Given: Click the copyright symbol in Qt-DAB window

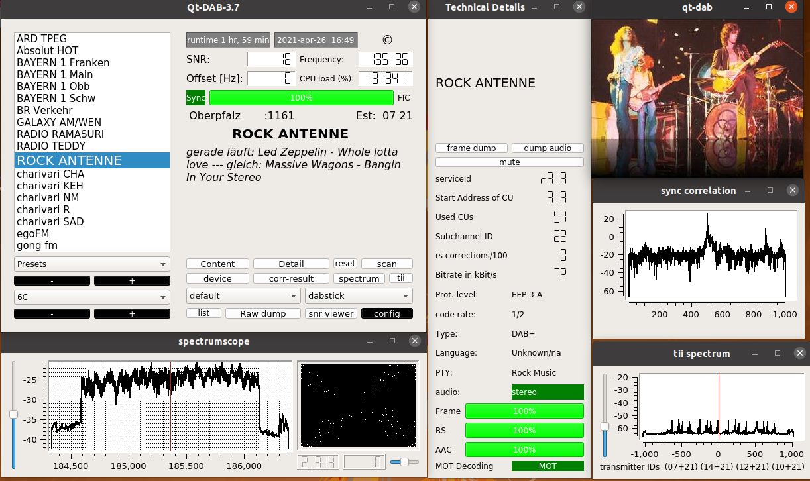Looking at the screenshot, I should (x=388, y=40).
